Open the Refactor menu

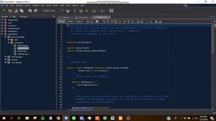click(x=36, y=5)
